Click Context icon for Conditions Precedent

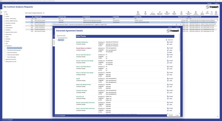coord(168,90)
